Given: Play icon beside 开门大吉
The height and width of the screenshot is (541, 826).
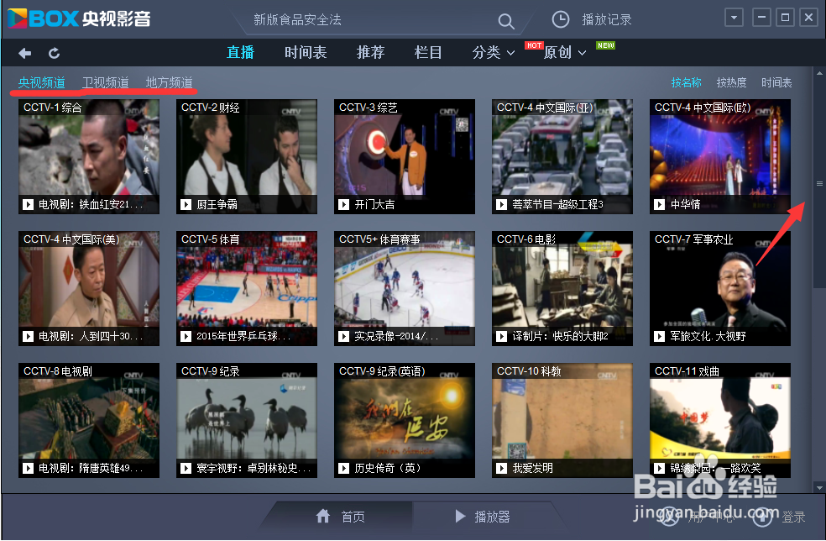Looking at the screenshot, I should [343, 204].
